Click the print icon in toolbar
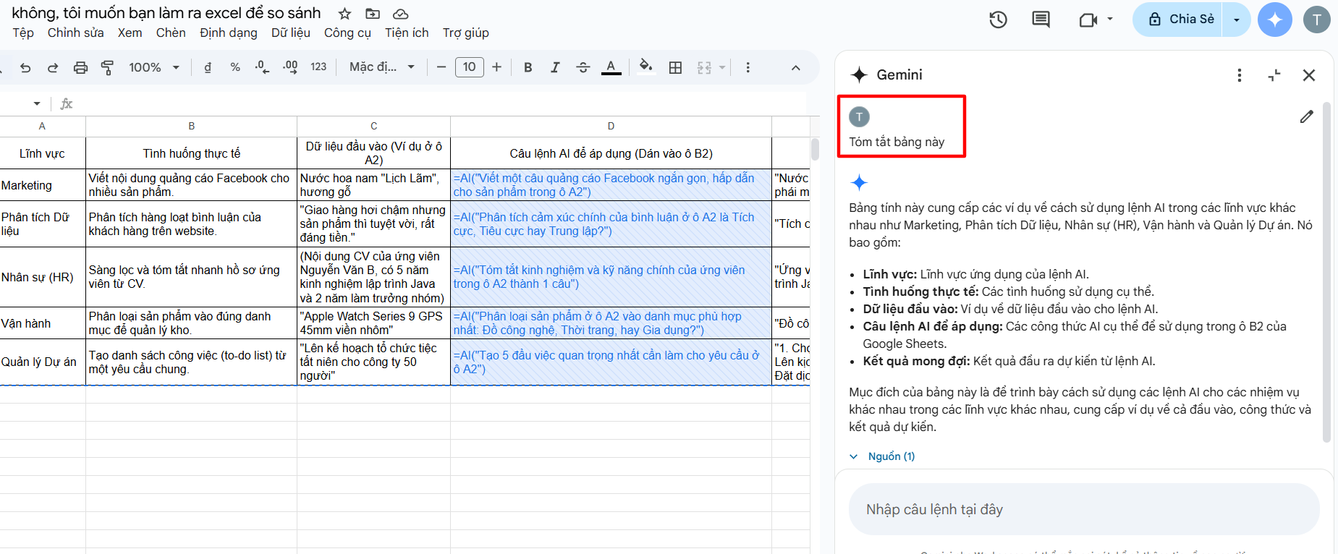This screenshot has height=554, width=1338. point(80,67)
